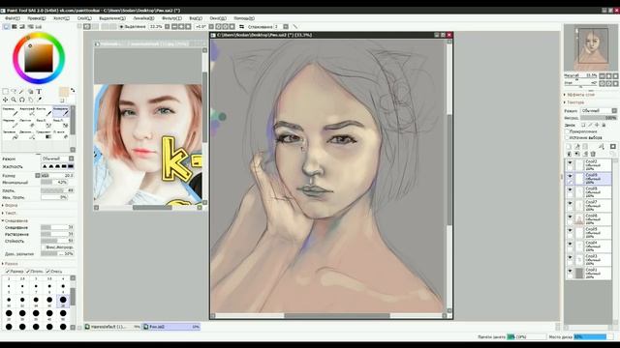Delete layer with the trash icon
This screenshot has width=620, height=348.
coord(593,154)
